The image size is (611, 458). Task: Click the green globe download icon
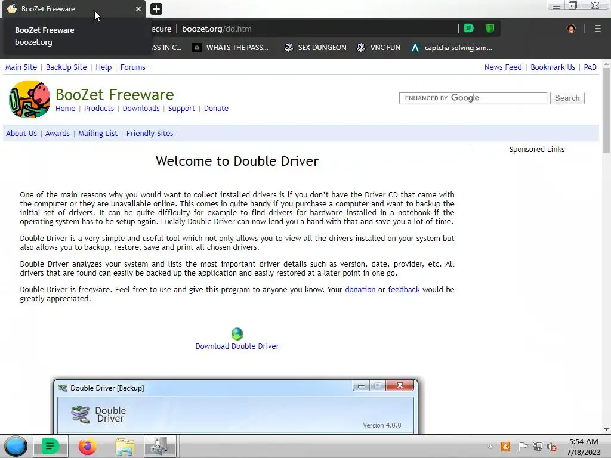(x=237, y=334)
